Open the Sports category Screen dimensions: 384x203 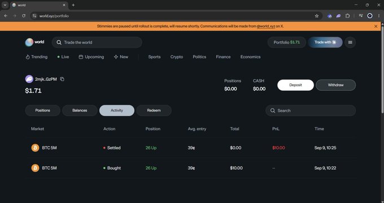point(154,57)
